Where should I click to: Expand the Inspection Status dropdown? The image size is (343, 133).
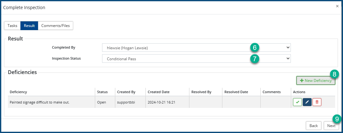[196, 59]
